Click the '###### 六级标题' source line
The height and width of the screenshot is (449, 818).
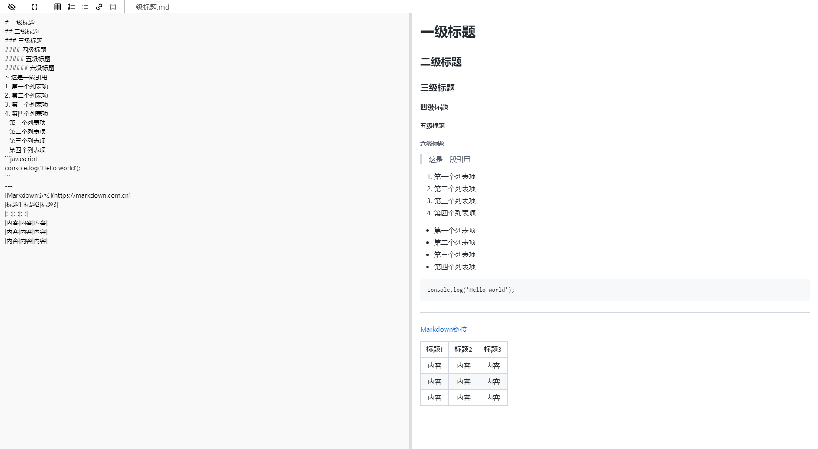coord(29,68)
